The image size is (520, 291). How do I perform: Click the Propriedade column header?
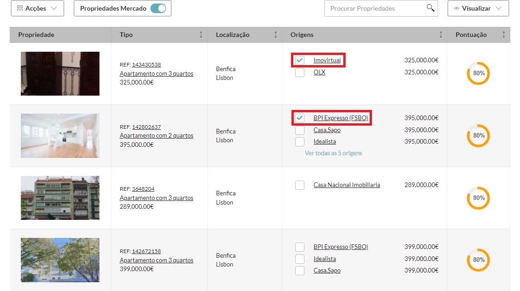click(x=36, y=35)
